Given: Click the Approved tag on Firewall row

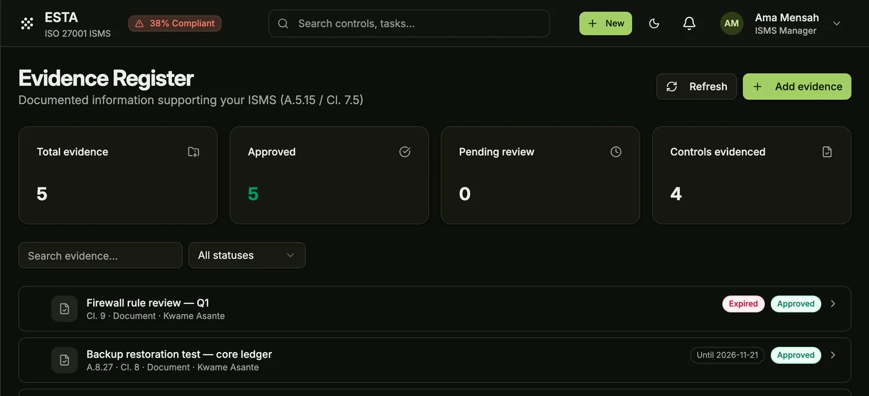Looking at the screenshot, I should 796,304.
